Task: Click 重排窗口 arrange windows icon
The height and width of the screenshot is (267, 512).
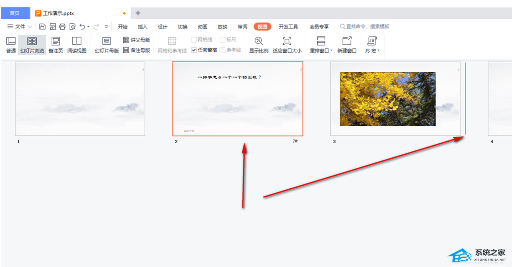Action: click(x=321, y=41)
